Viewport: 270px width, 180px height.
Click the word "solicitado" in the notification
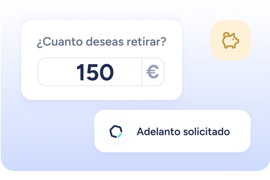tap(206, 132)
